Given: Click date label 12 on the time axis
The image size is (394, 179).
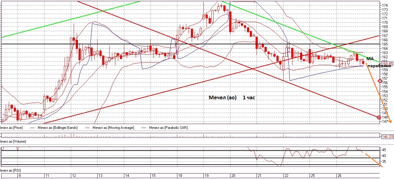Looking at the screenshot, I should click(x=74, y=176).
